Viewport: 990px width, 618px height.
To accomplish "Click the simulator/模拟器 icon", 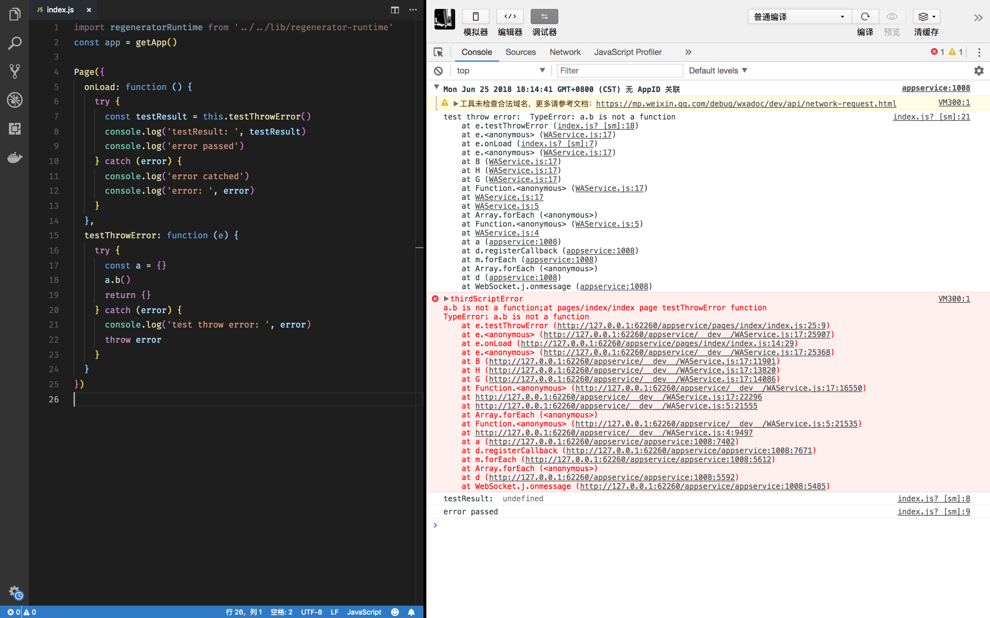I will [475, 16].
